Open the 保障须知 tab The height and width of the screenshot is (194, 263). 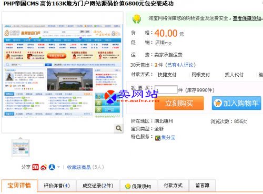tap(138, 186)
